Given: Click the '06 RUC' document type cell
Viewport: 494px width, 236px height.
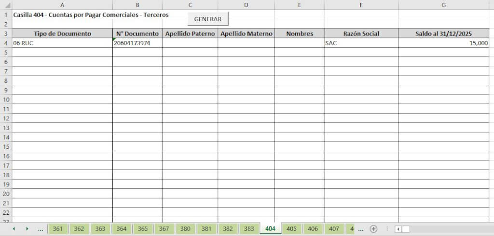Looking at the screenshot, I should (62, 43).
